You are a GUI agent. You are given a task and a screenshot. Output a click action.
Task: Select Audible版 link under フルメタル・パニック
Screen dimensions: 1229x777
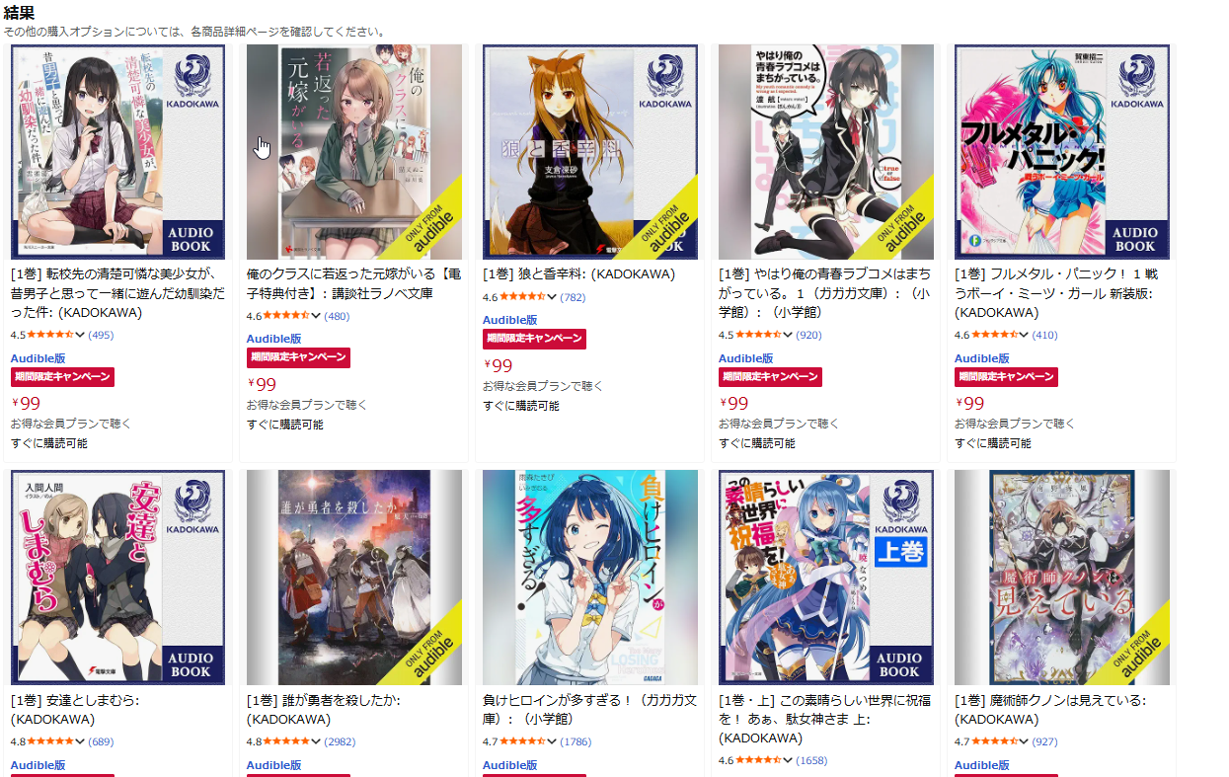pos(982,358)
